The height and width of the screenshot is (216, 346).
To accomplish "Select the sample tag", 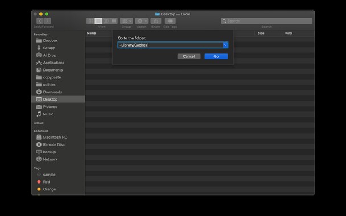I will pyautogui.click(x=58, y=175).
